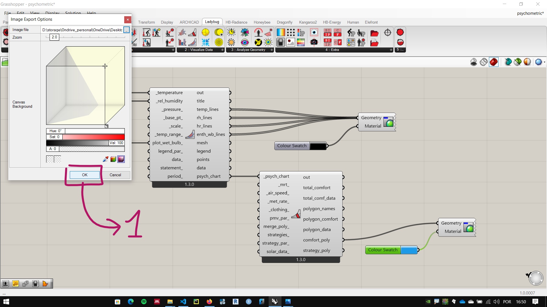Select the top Geometry Material custom preview component
The height and width of the screenshot is (307, 547).
[x=377, y=122]
